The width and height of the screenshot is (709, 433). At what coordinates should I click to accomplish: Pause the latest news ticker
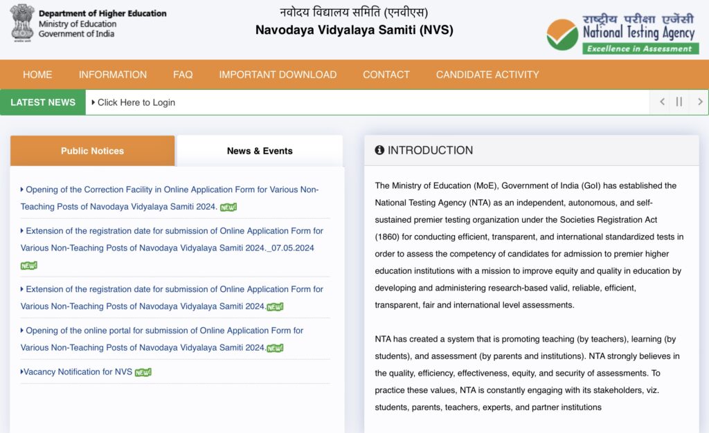pyautogui.click(x=679, y=102)
